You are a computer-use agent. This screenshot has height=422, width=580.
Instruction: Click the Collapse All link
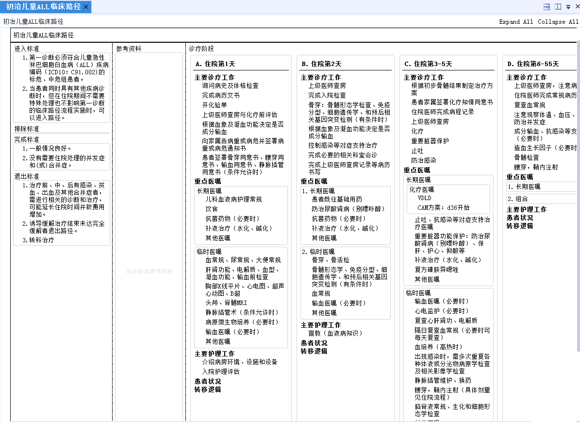click(x=558, y=22)
